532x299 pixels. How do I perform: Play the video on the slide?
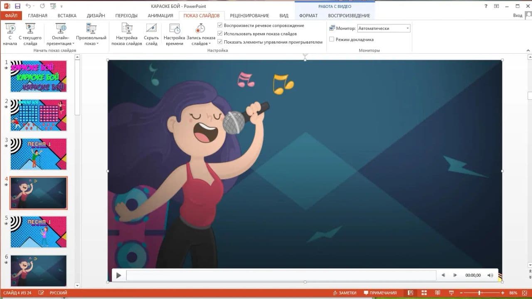(x=118, y=275)
